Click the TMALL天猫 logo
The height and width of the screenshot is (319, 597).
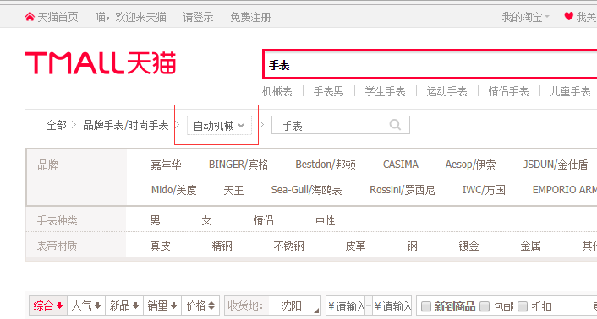[101, 63]
